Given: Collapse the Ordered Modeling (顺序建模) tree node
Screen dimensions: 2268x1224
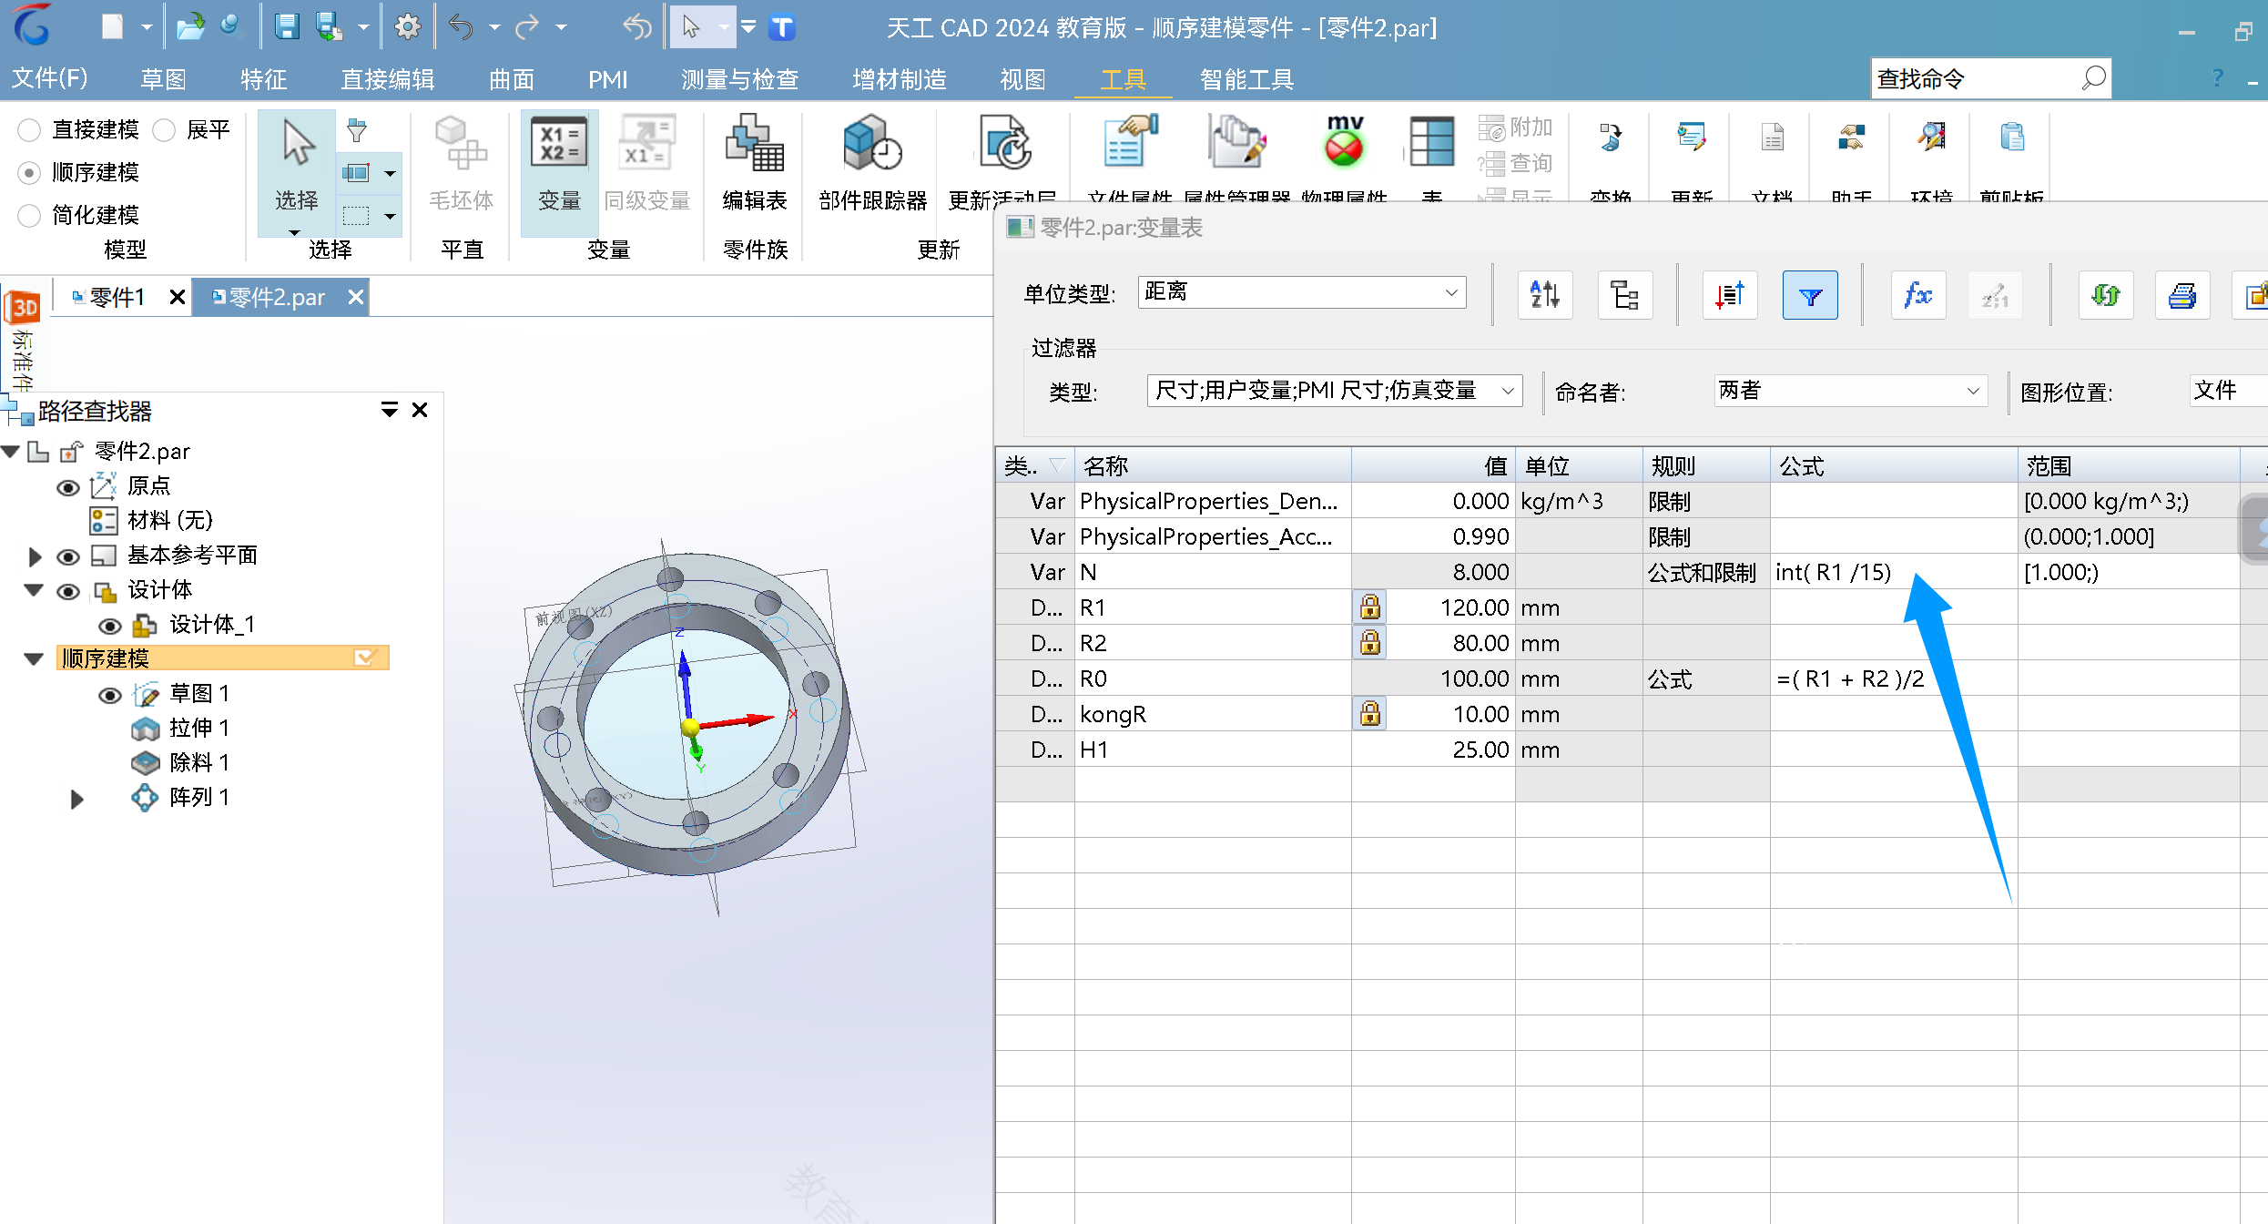Looking at the screenshot, I should 35,658.
